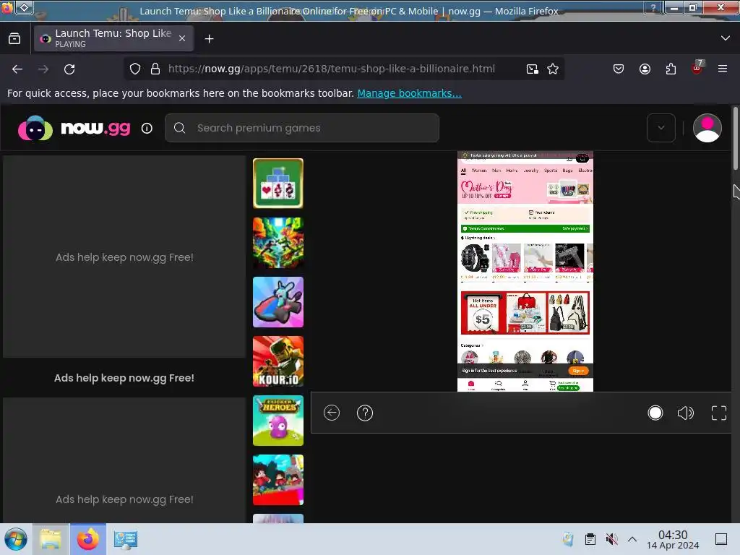Toggle the round record button in player bar
The height and width of the screenshot is (555, 740).
coord(655,413)
